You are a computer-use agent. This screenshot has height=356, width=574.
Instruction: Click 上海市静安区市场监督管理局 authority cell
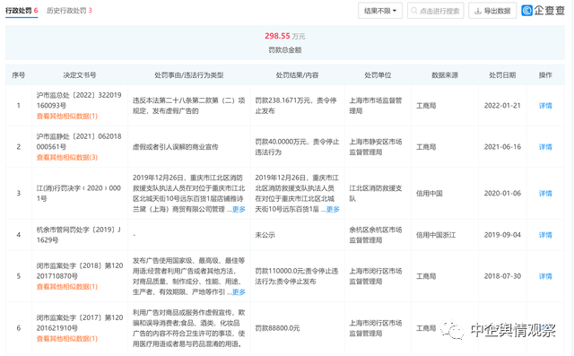(x=376, y=147)
